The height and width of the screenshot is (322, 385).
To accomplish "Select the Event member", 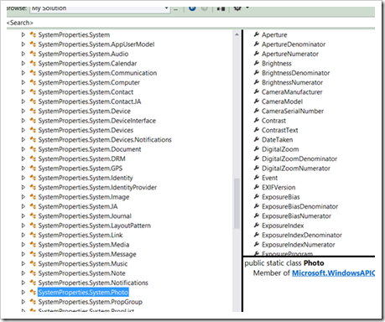I will coord(270,178).
